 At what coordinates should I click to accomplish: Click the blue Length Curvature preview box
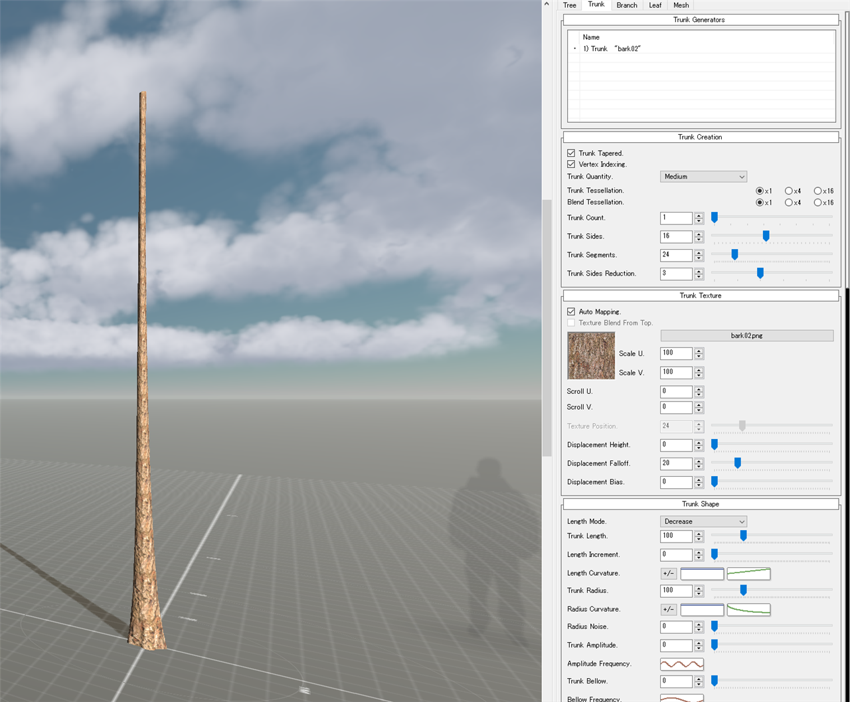click(702, 573)
